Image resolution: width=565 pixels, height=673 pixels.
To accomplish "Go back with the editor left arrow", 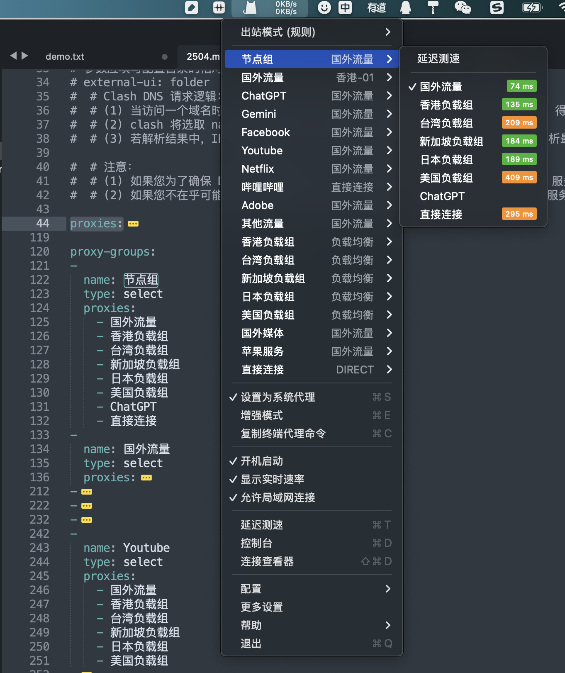I will point(13,56).
